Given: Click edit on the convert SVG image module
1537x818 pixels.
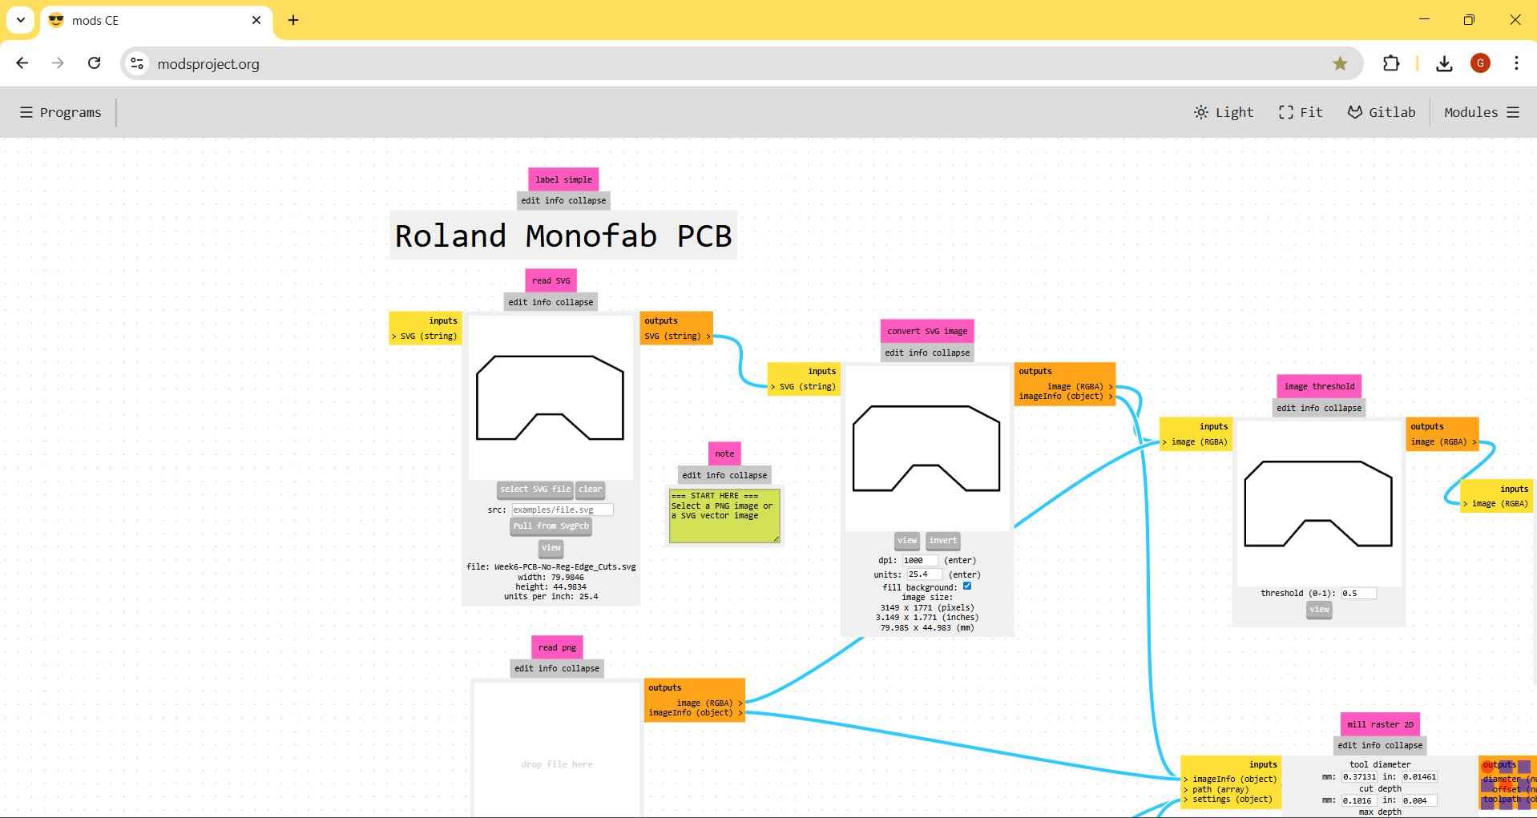Looking at the screenshot, I should pos(895,353).
